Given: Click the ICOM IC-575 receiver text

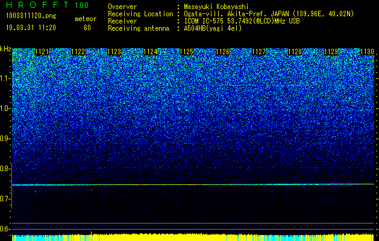Looking at the screenshot, I should 242,21.
